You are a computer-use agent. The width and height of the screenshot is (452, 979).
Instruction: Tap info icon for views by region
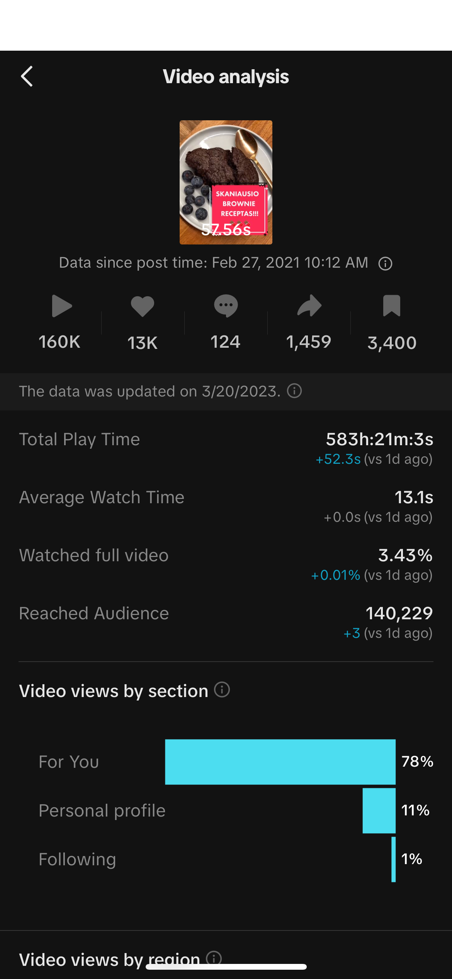(x=214, y=958)
